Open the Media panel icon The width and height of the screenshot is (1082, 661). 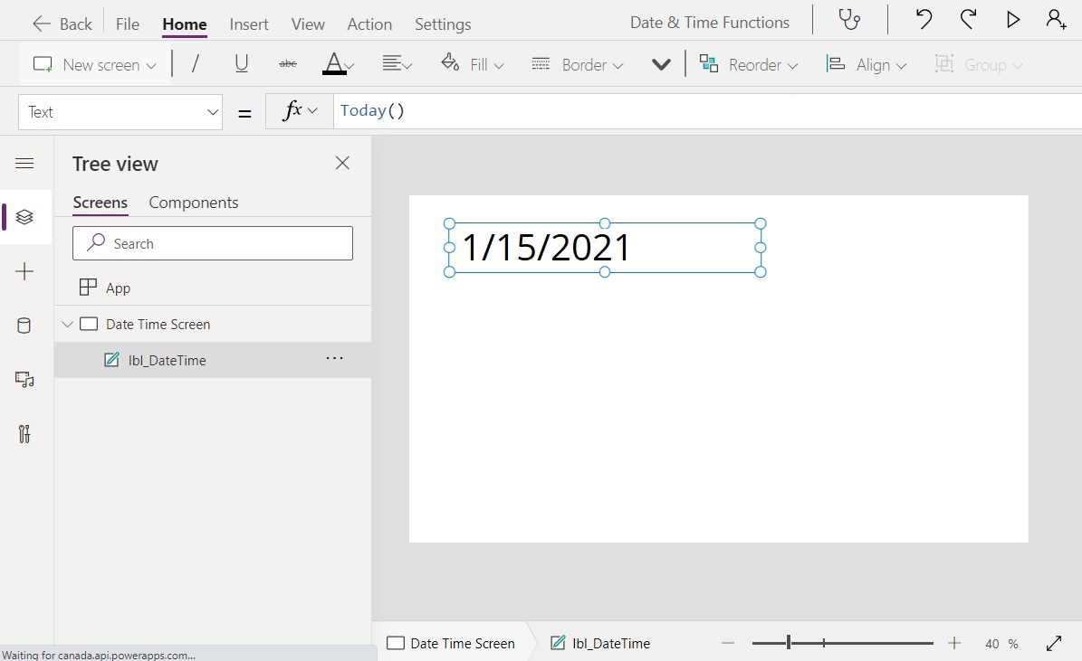[x=24, y=380]
